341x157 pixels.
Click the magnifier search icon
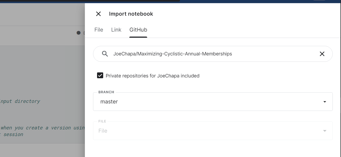105,54
